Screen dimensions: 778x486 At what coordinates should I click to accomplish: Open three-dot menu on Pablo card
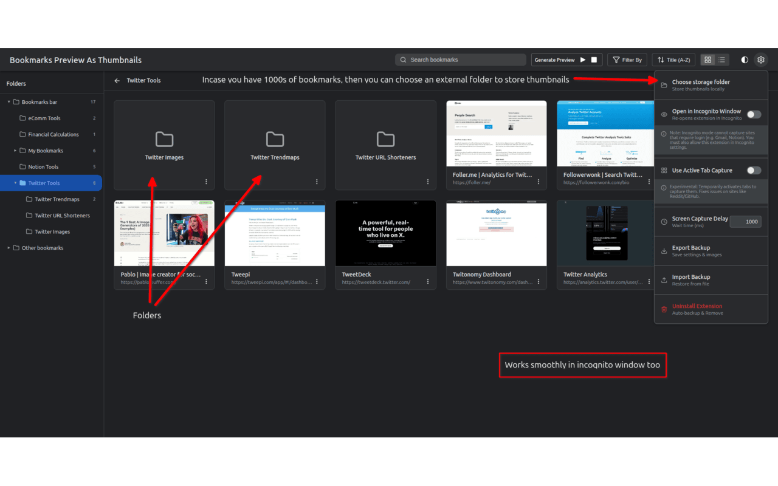tap(206, 281)
